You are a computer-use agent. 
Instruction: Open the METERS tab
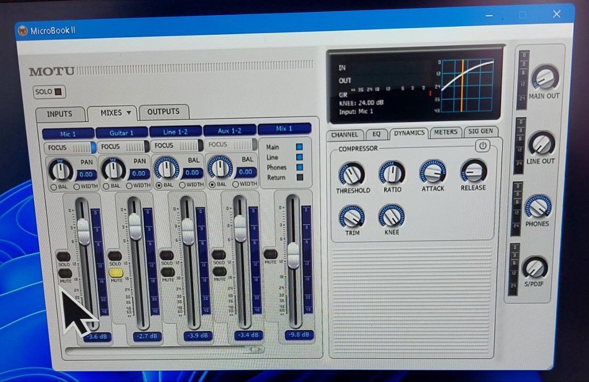pyautogui.click(x=446, y=132)
